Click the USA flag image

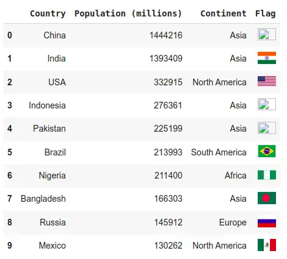[x=267, y=81]
